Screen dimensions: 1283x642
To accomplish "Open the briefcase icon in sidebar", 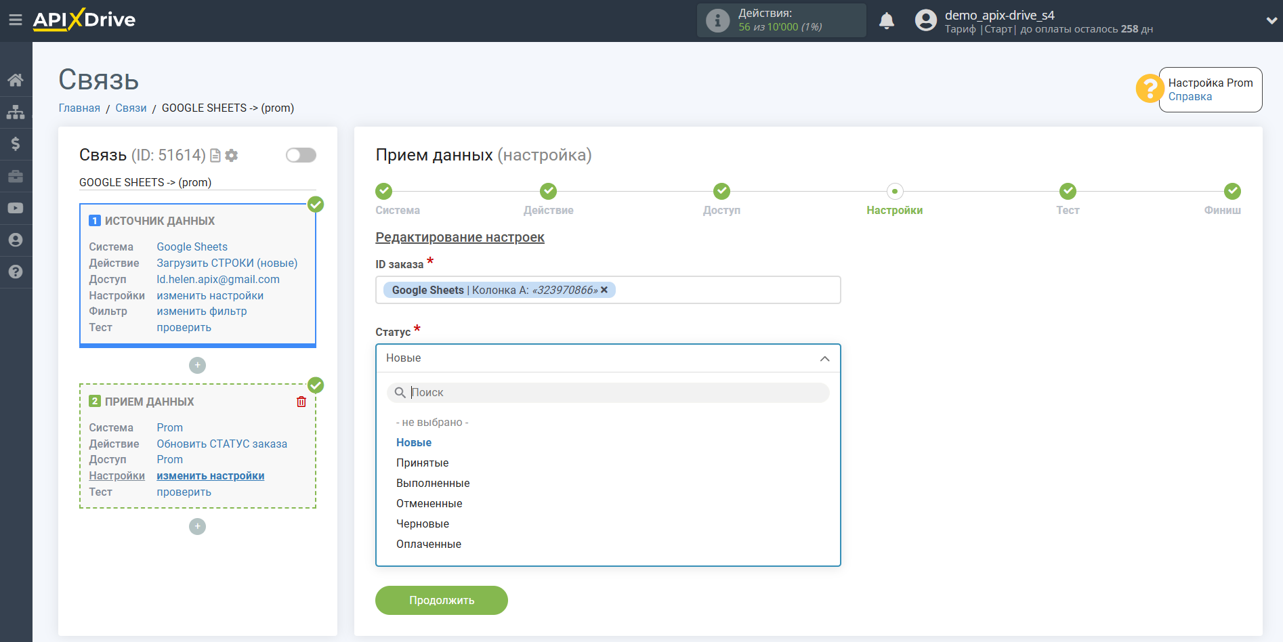I will [x=16, y=176].
